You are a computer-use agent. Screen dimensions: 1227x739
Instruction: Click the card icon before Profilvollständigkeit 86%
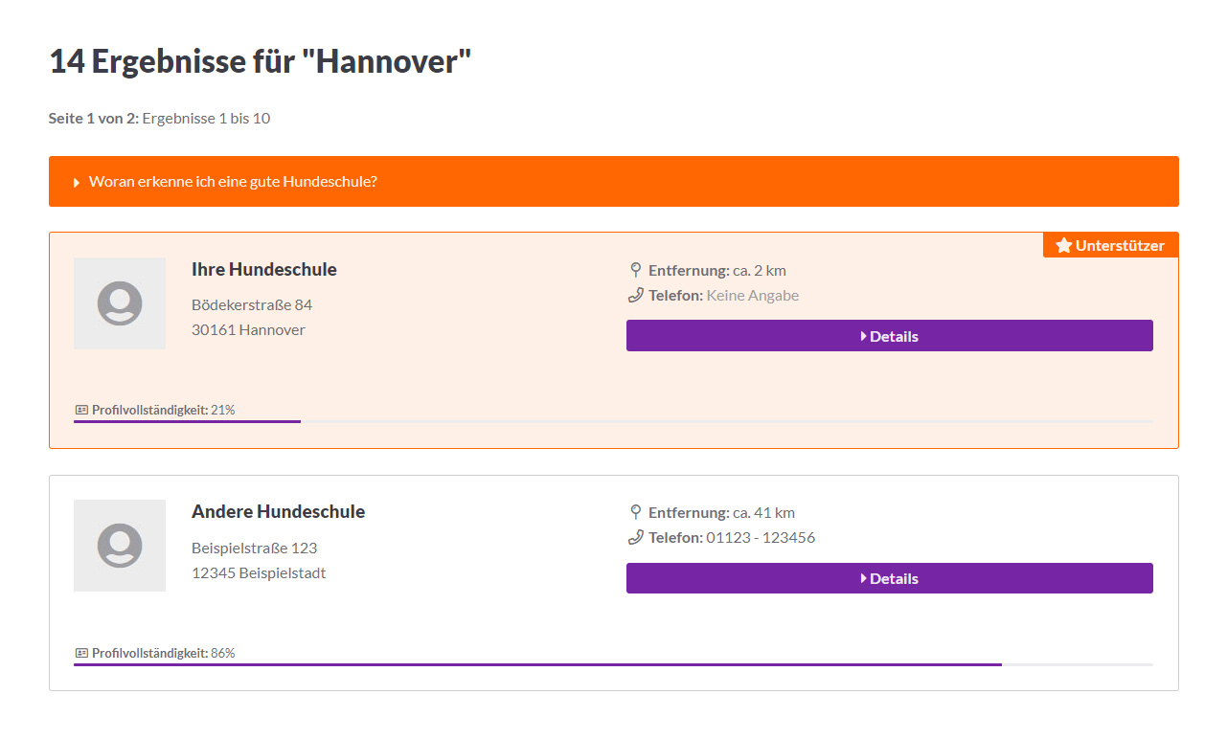click(x=80, y=652)
